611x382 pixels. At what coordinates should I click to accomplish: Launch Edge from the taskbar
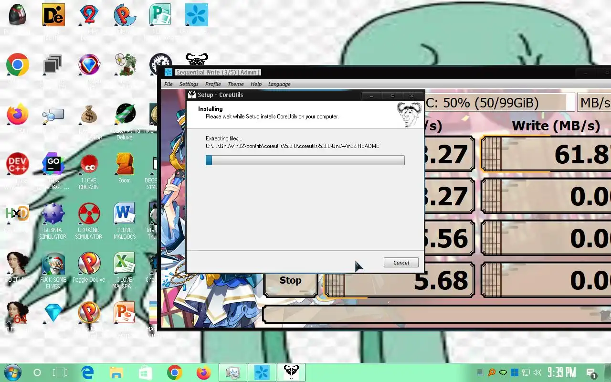point(87,372)
